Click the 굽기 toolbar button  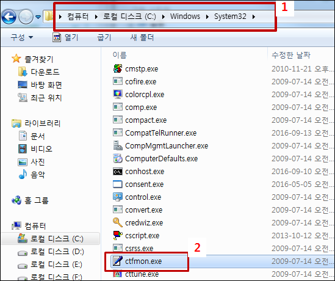pos(104,37)
